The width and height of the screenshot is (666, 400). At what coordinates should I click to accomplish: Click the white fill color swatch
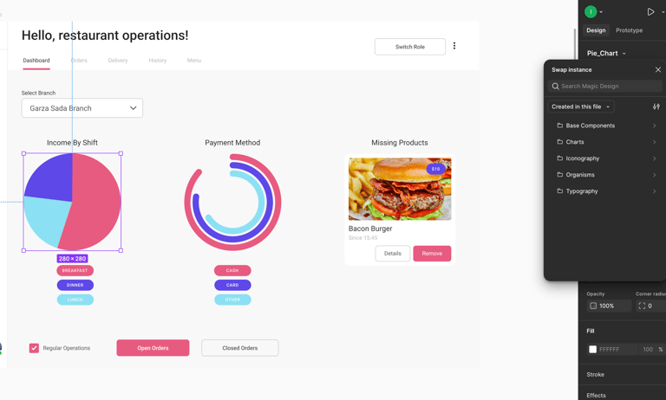click(593, 349)
